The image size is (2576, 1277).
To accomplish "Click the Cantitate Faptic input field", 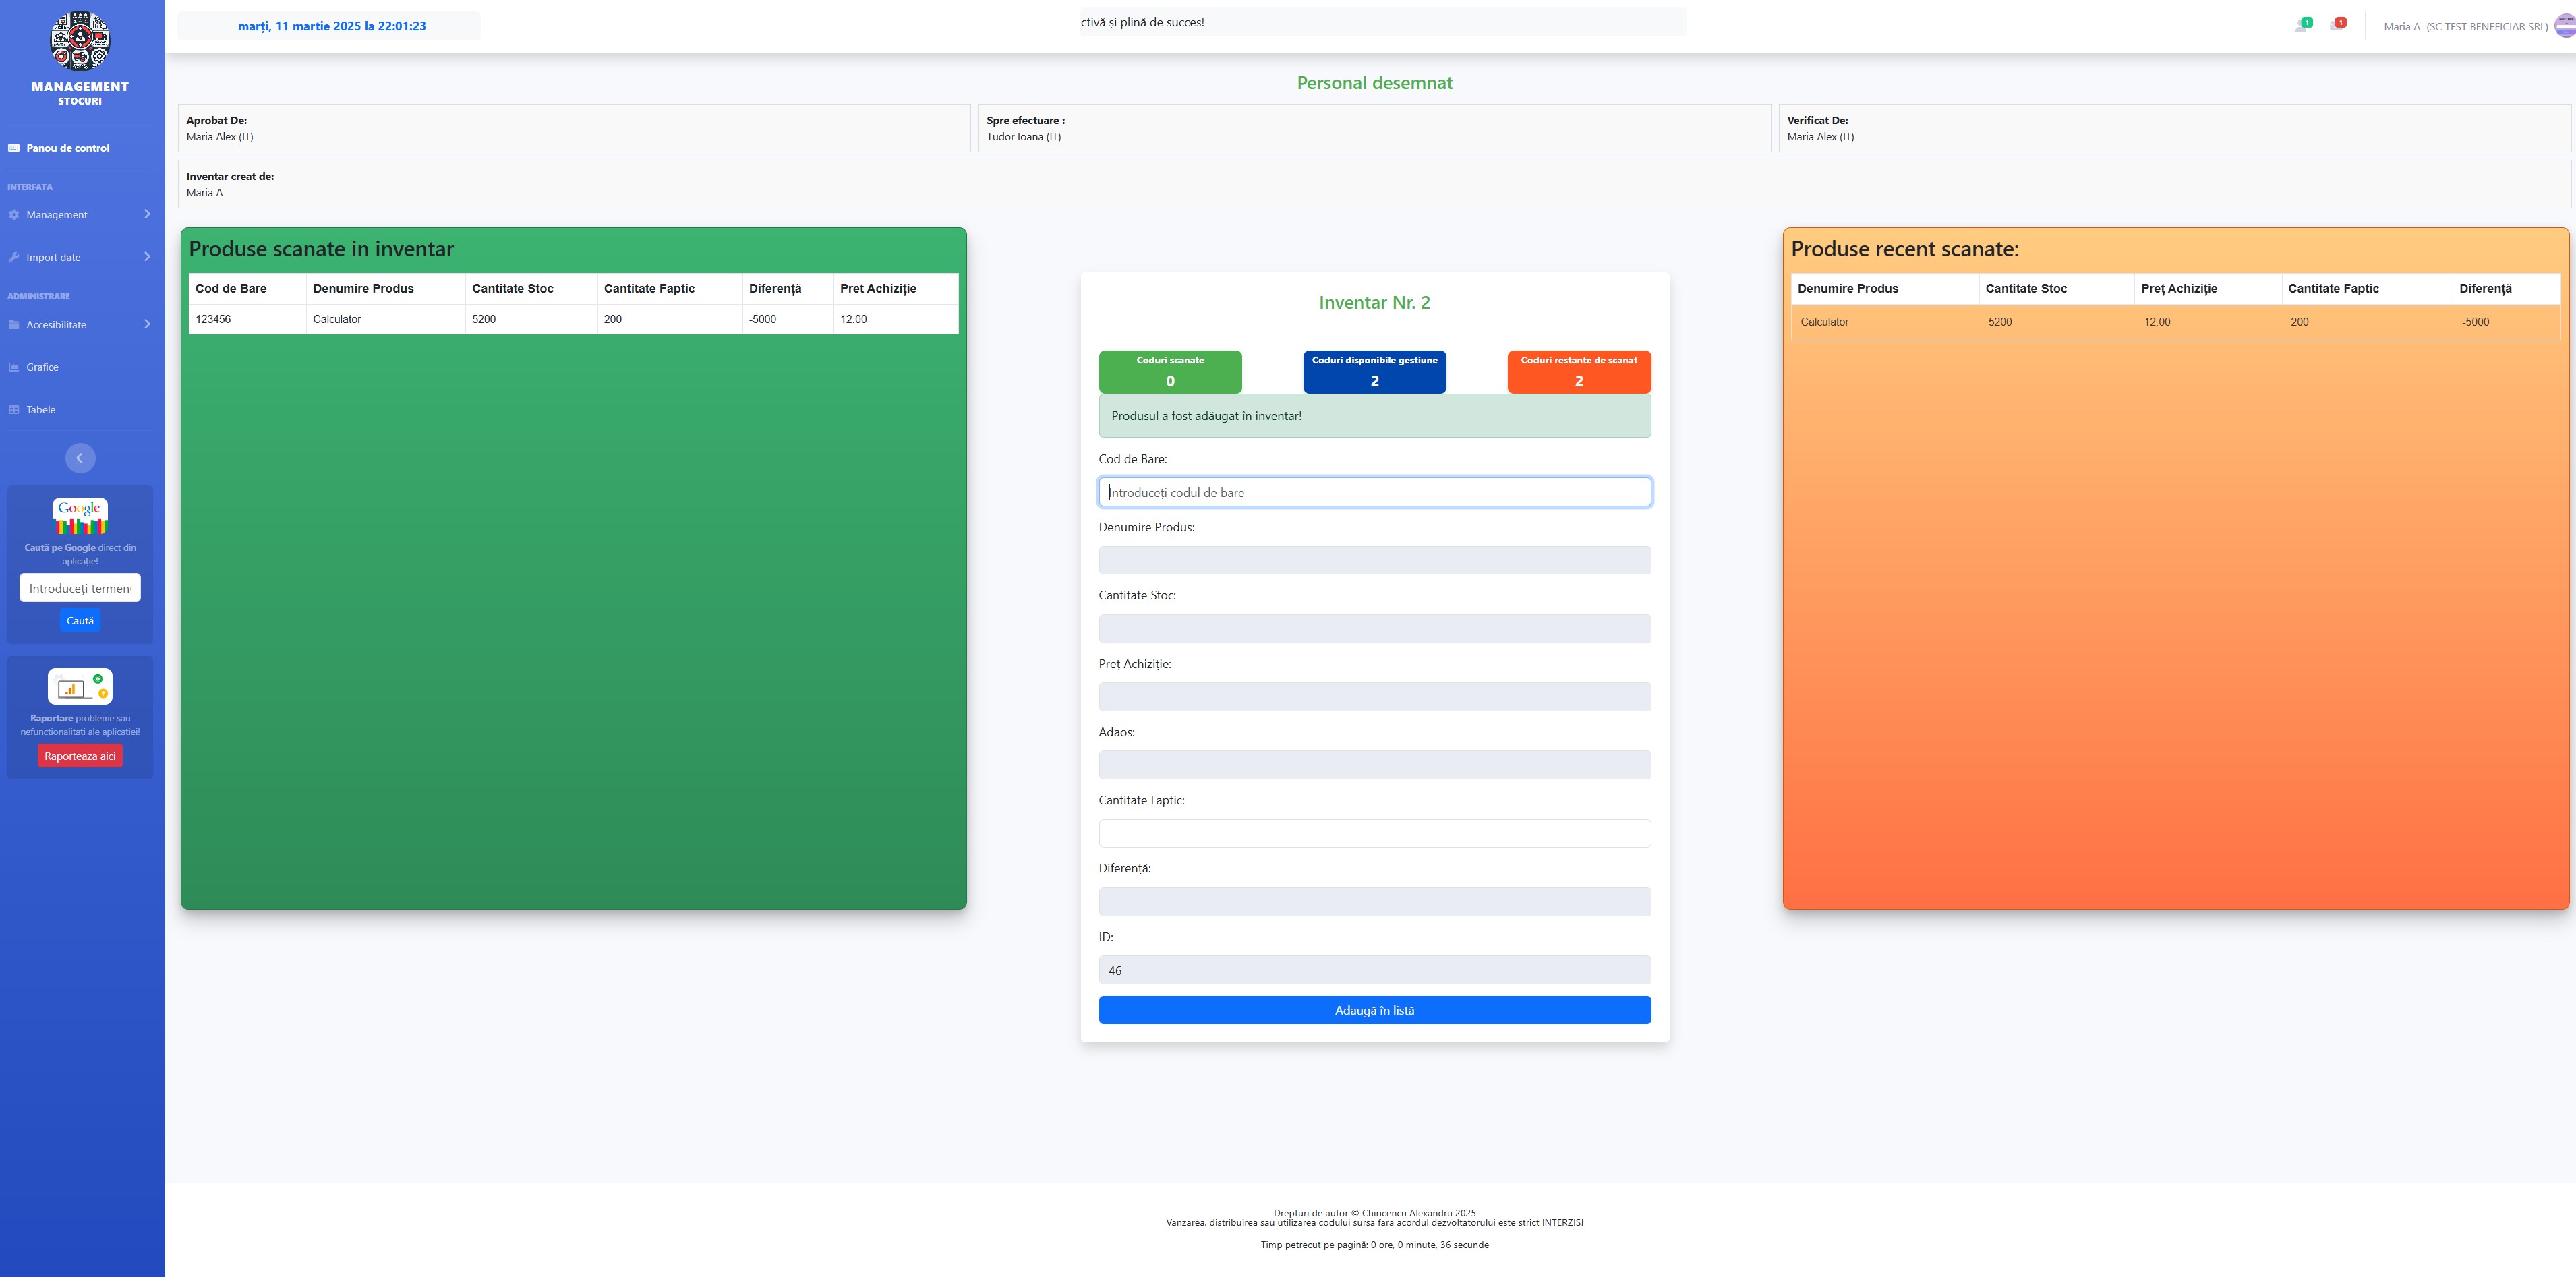I will pyautogui.click(x=1374, y=833).
